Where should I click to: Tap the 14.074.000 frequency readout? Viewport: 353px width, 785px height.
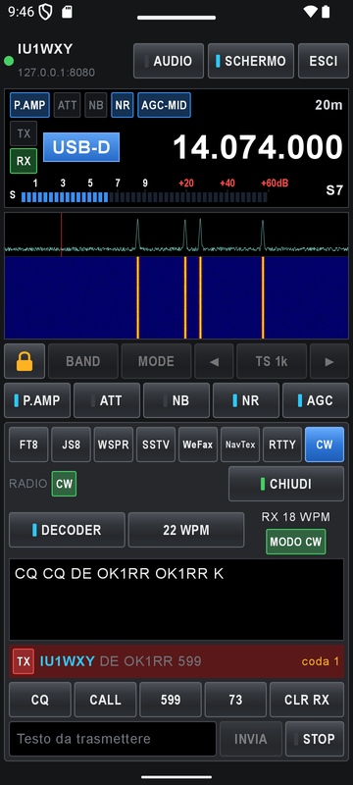click(258, 147)
